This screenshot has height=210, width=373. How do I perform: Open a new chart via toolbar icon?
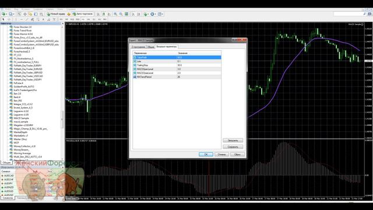3,14
